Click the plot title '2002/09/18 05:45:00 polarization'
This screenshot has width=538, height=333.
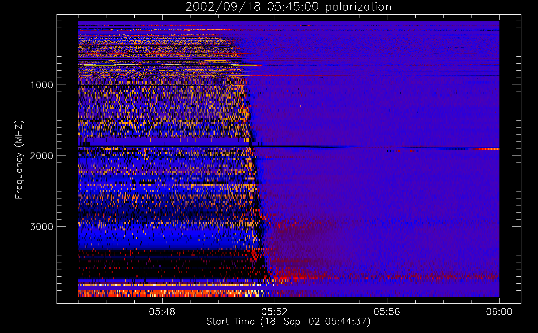coord(288,7)
